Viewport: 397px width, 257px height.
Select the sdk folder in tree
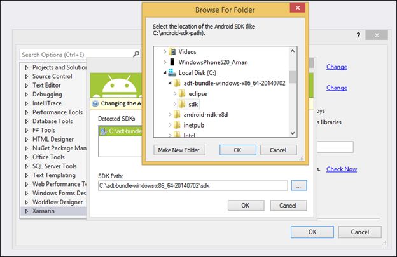(x=193, y=104)
